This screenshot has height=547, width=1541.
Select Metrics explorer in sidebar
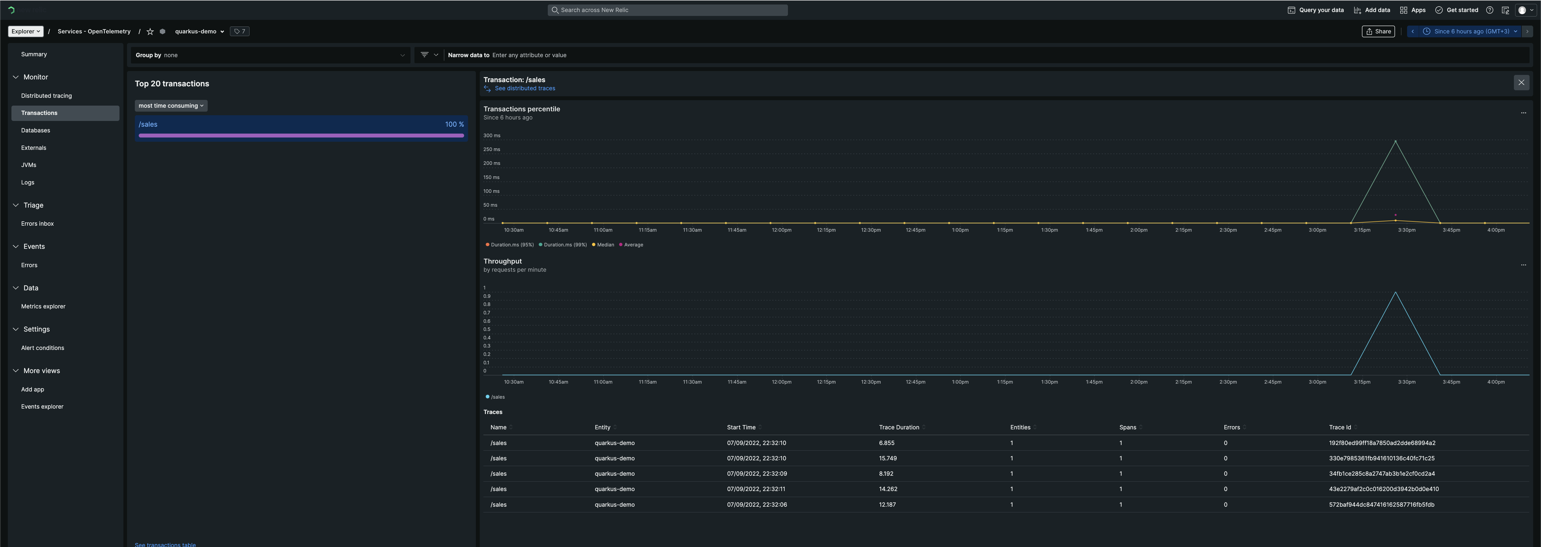tap(43, 307)
